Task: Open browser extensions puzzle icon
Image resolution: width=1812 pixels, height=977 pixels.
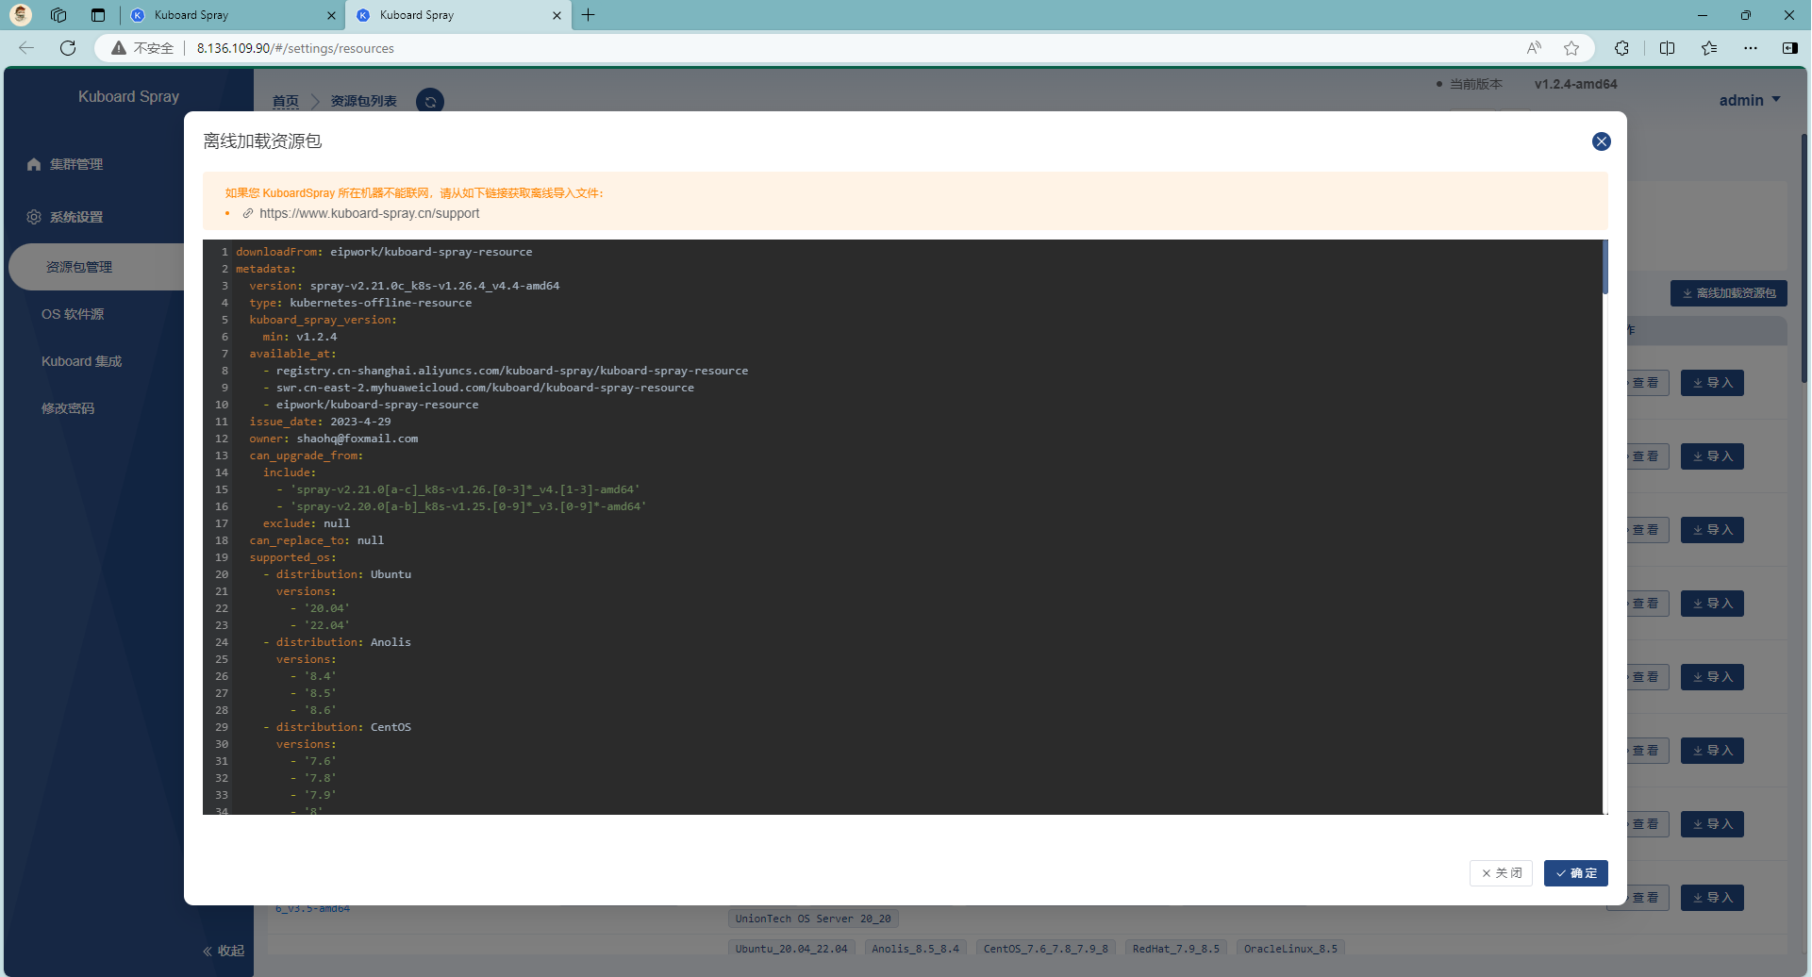Action: (1621, 48)
